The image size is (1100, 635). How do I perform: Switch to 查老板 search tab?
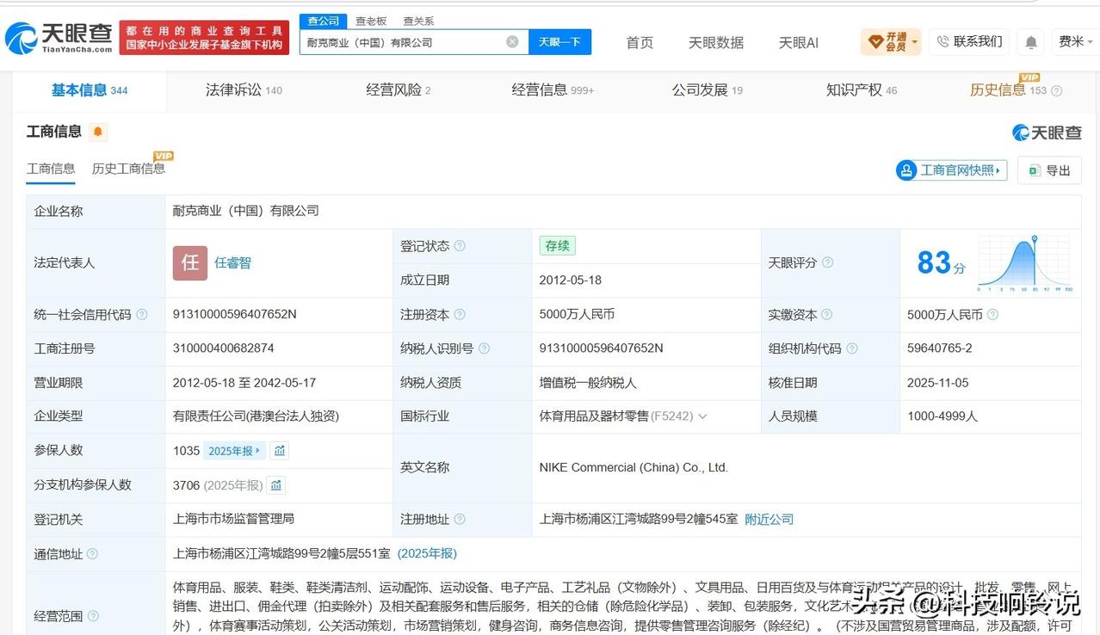click(x=371, y=21)
